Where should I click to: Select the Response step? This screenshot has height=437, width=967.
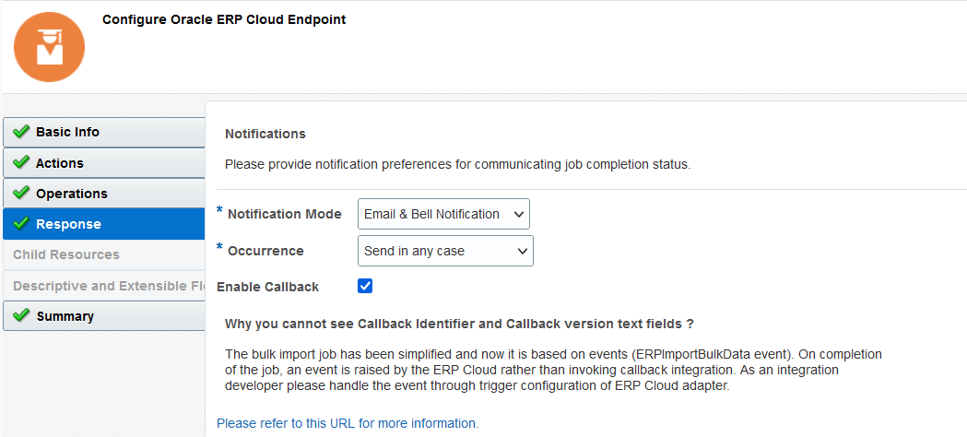pyautogui.click(x=68, y=224)
